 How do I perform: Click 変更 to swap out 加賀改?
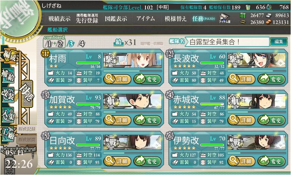pos(147,120)
